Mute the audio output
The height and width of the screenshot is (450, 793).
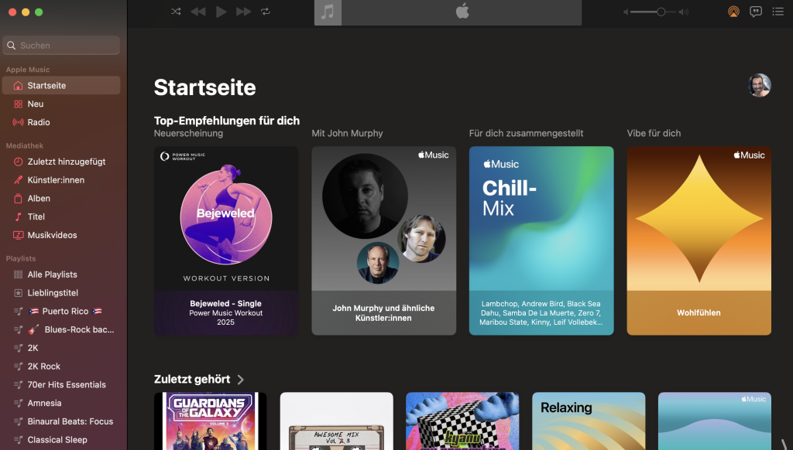click(x=627, y=12)
